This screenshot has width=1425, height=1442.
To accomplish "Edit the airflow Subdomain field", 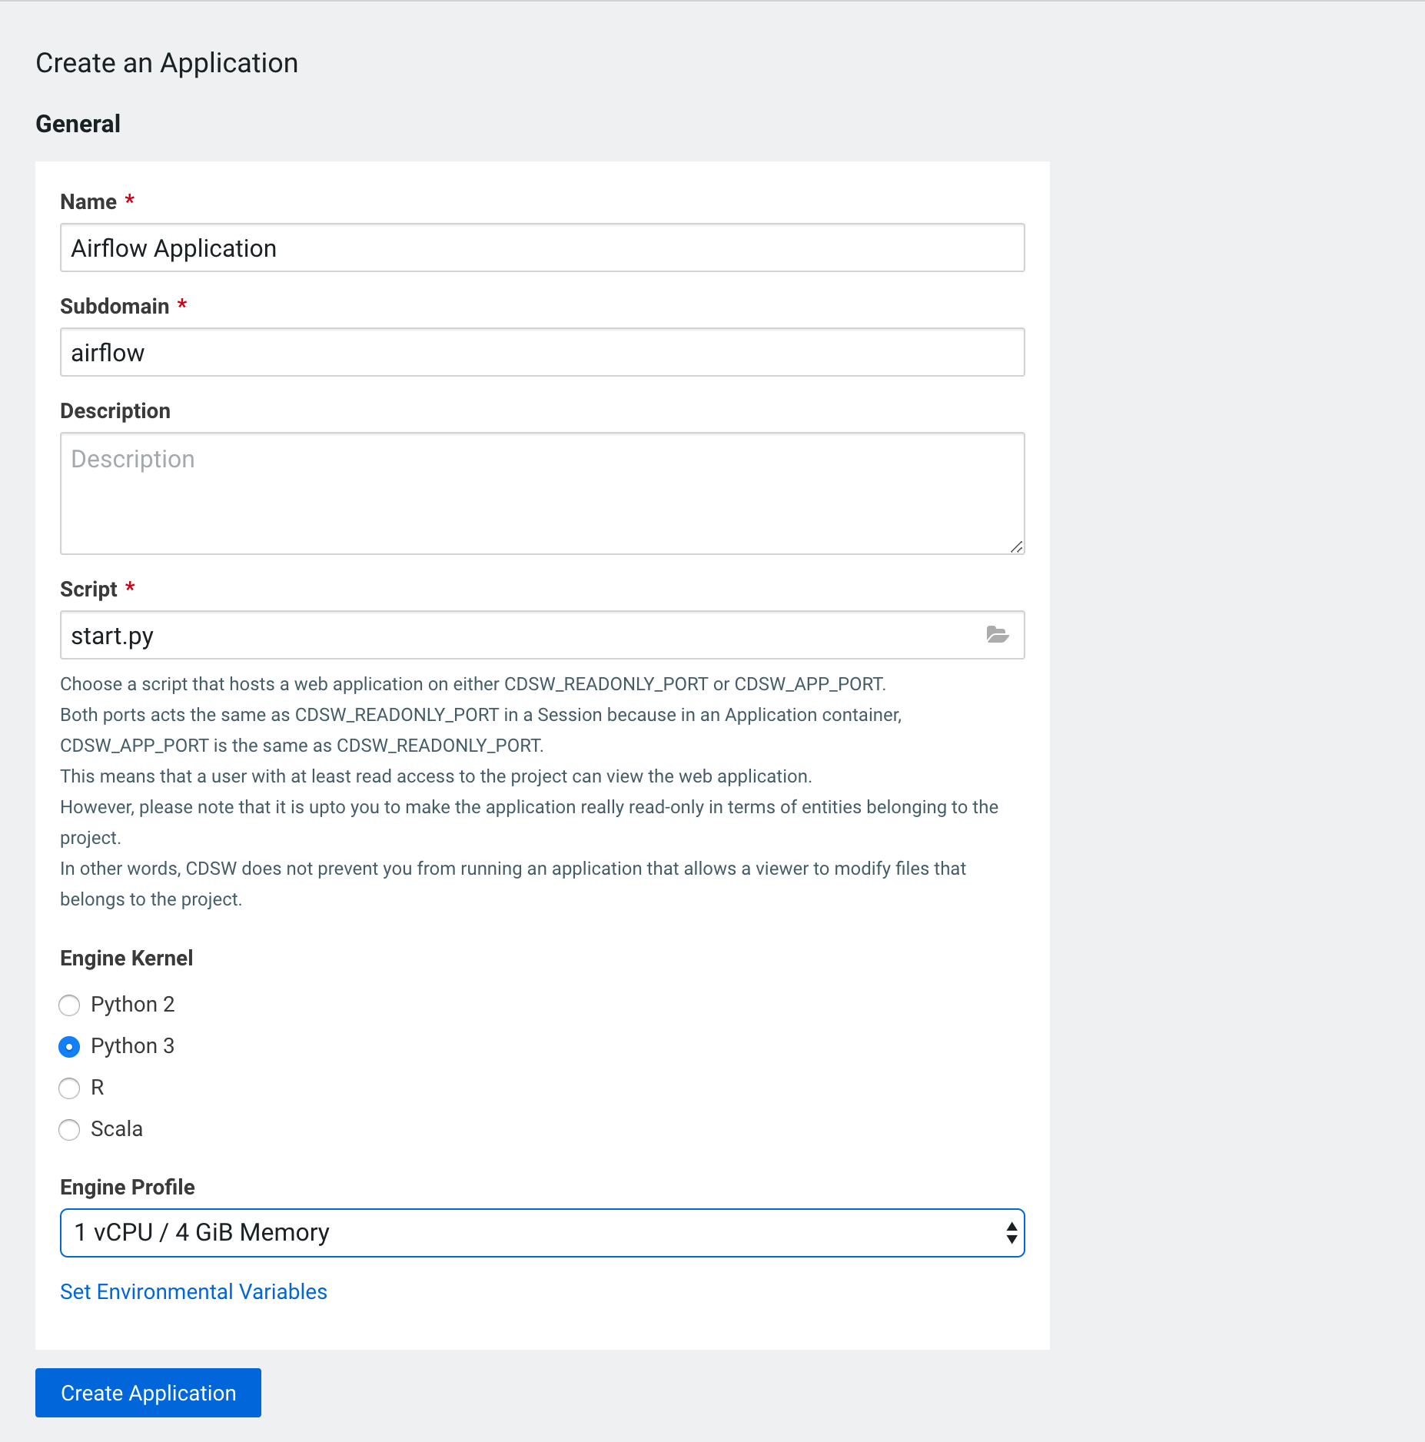I will click(542, 352).
